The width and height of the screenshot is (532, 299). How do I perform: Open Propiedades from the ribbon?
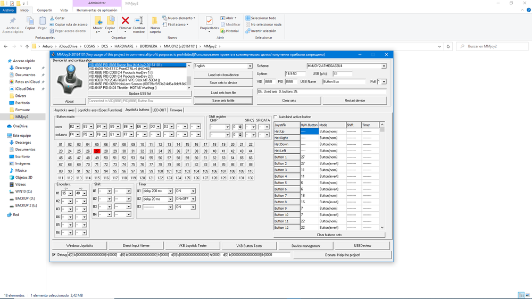[x=209, y=21]
